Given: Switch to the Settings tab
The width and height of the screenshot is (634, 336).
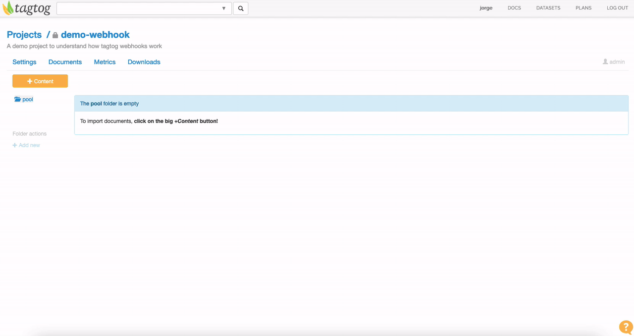Looking at the screenshot, I should click(x=24, y=62).
